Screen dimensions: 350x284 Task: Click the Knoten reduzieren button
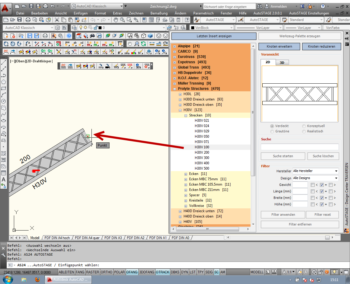pos(320,47)
